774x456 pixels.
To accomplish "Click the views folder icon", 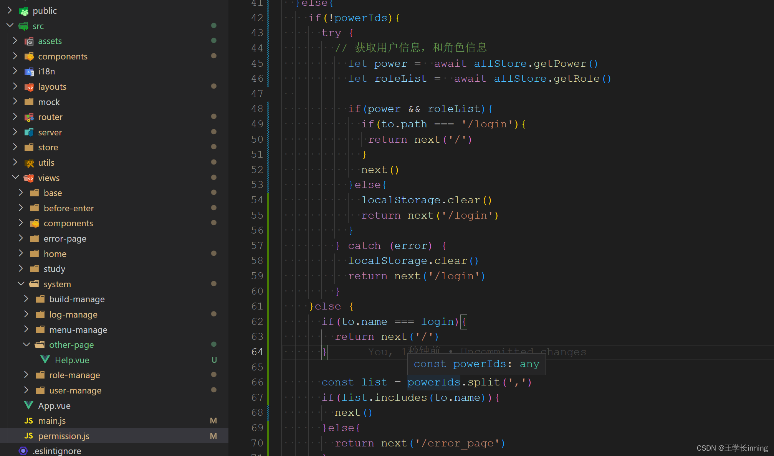I will (x=29, y=178).
